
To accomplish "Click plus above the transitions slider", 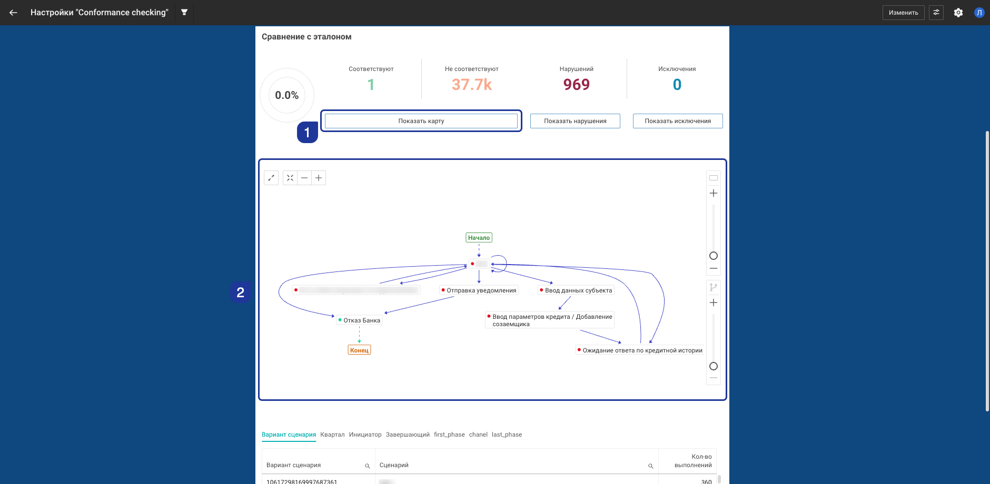I will [714, 302].
